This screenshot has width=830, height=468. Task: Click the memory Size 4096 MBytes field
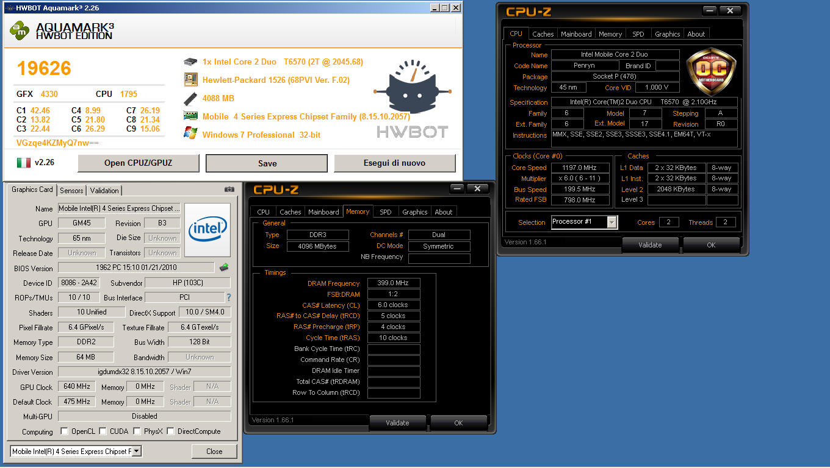(x=317, y=246)
